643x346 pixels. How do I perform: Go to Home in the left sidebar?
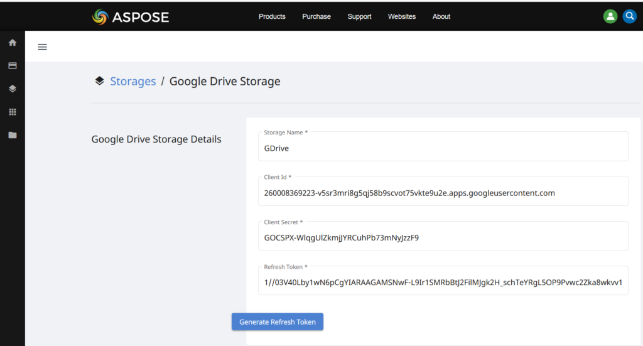pos(12,43)
